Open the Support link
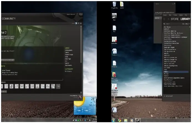 tap(67, 63)
